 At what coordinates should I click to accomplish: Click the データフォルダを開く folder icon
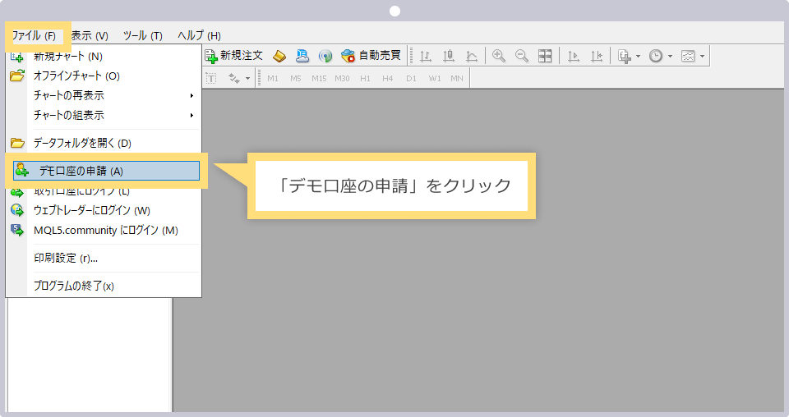(17, 143)
